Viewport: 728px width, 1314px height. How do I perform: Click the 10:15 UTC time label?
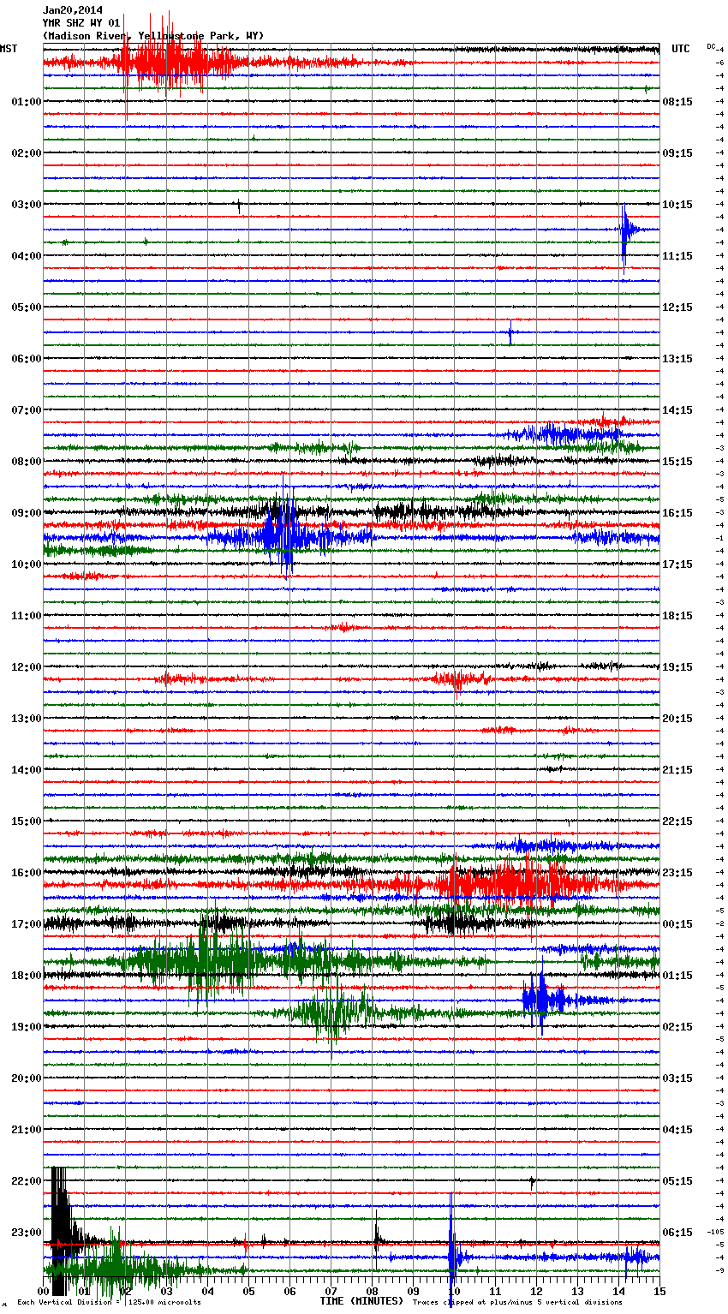point(677,205)
